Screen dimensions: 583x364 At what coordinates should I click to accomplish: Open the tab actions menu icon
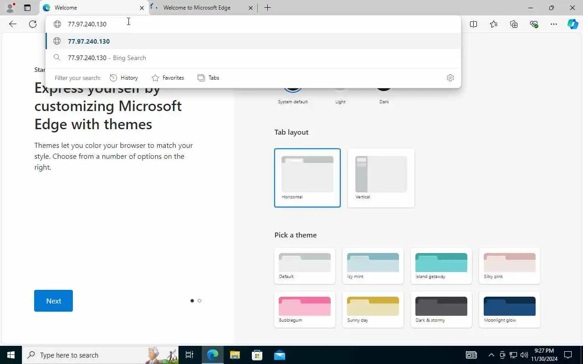tap(27, 8)
